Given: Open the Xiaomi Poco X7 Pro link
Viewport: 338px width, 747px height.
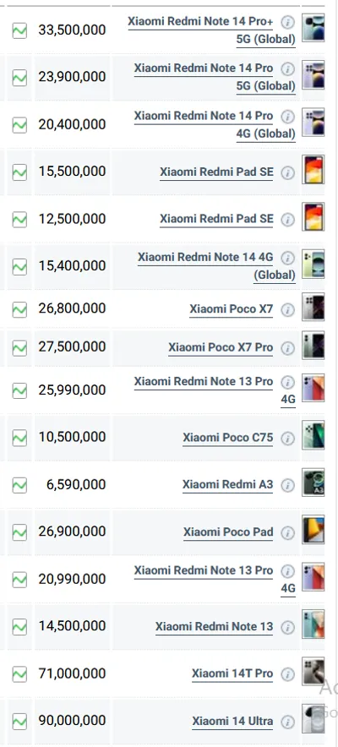Looking at the screenshot, I should click(x=221, y=348).
